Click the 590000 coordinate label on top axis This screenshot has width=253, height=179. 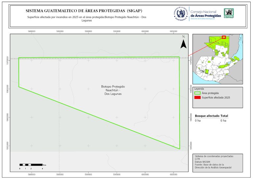(x=88, y=31)
